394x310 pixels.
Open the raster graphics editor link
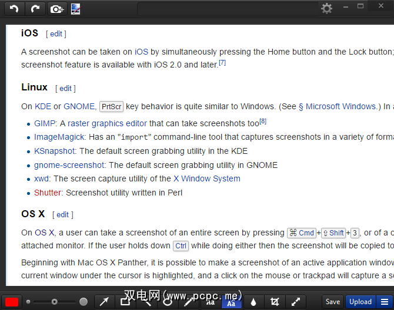tap(107, 123)
